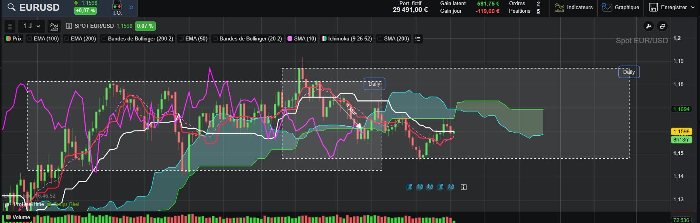Click the Ordres count link
This screenshot has width=700, height=223.
click(x=538, y=4)
